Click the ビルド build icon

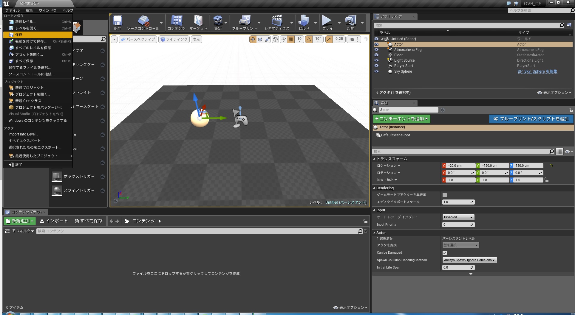pos(304,23)
